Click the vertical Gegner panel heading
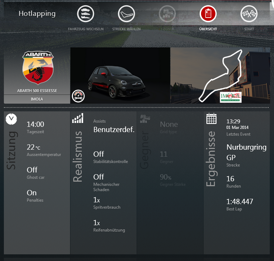 pos(144,150)
